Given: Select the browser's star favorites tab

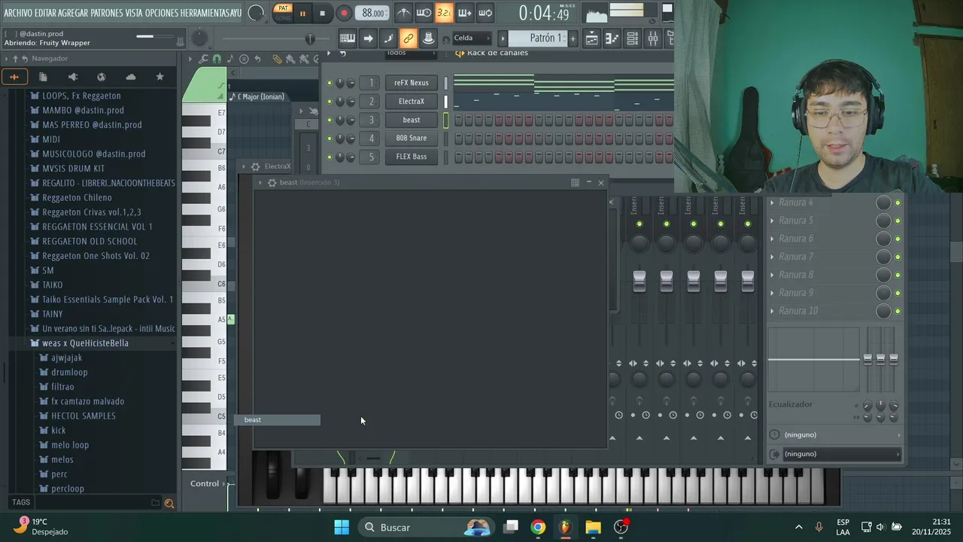Looking at the screenshot, I should coord(159,77).
